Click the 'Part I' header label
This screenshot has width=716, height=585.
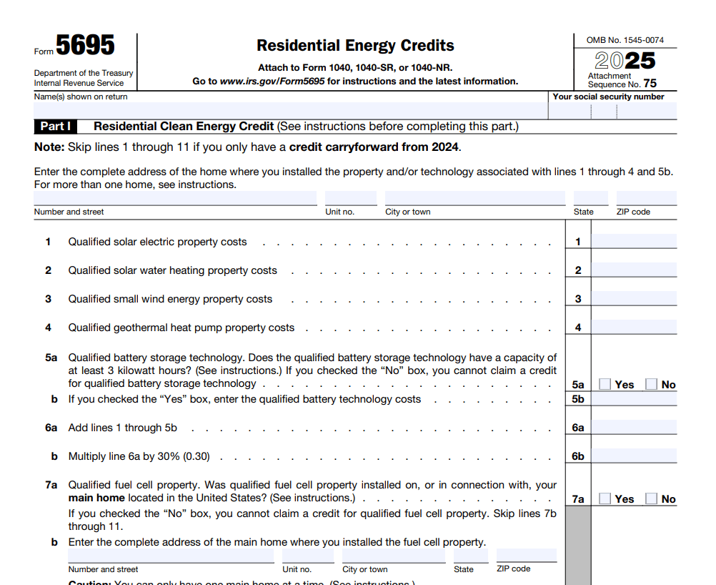(x=55, y=126)
